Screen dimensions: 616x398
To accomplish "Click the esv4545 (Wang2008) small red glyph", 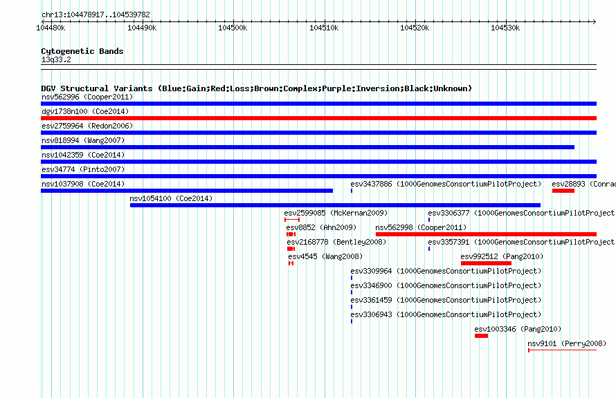I will coord(291,263).
